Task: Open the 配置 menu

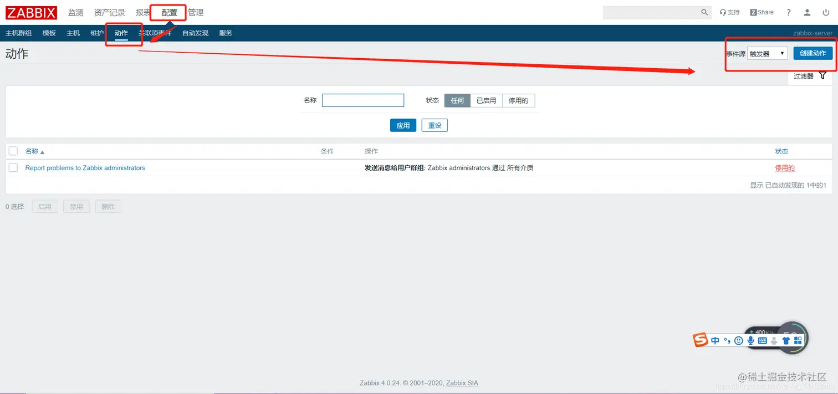Action: pyautogui.click(x=170, y=12)
